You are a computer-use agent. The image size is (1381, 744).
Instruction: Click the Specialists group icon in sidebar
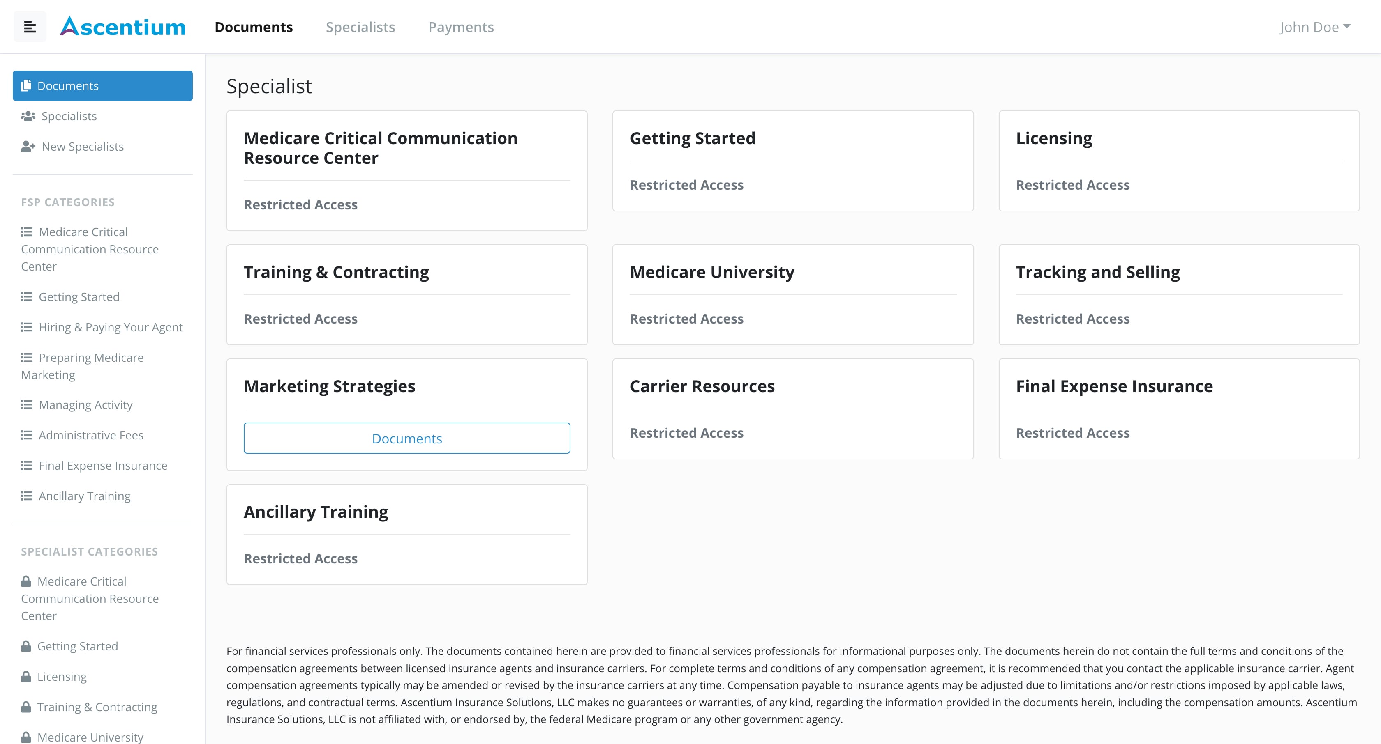pos(28,116)
